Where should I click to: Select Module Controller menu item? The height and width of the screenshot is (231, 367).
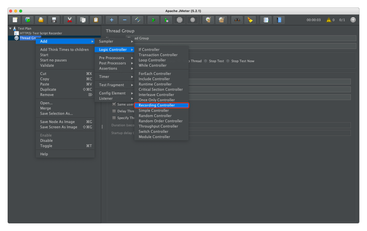tap(161, 137)
